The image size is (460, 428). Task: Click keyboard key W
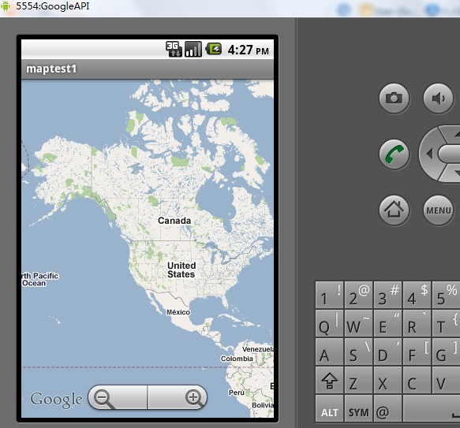tap(358, 323)
